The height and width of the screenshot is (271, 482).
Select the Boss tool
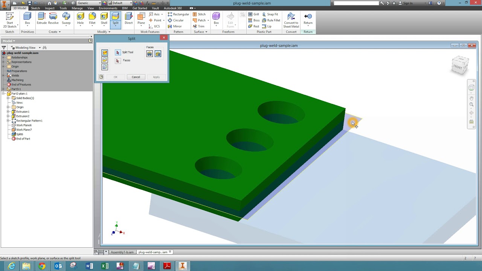254,20
